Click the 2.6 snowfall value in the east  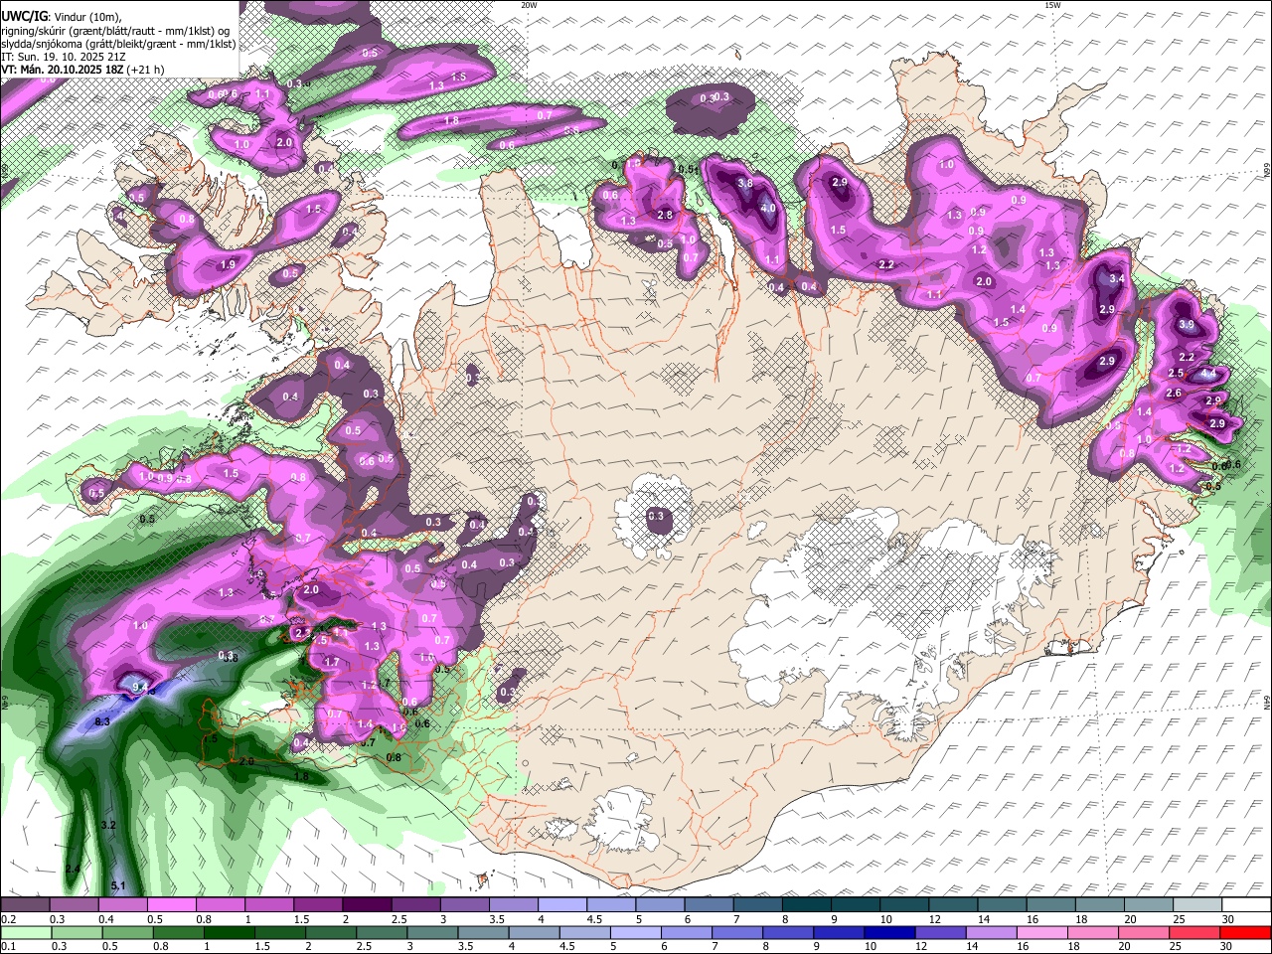(1173, 394)
